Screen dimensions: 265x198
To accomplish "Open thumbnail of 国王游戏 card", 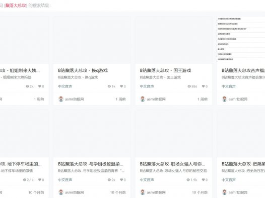I will point(174,40).
